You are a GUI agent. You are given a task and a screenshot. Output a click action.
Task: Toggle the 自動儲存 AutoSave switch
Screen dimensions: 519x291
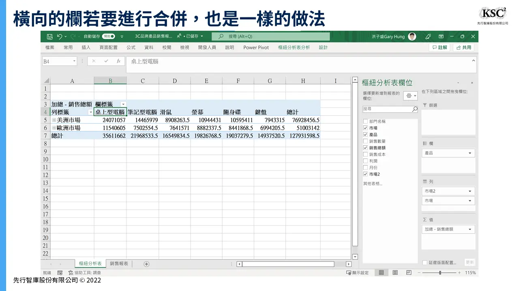109,36
